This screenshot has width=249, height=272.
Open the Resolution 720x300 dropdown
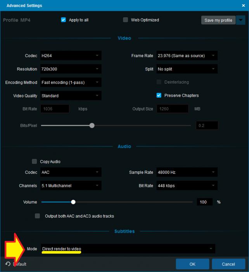pos(71,69)
